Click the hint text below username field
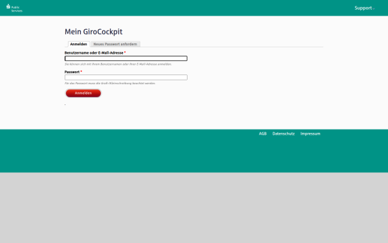388x243 pixels. [118, 64]
